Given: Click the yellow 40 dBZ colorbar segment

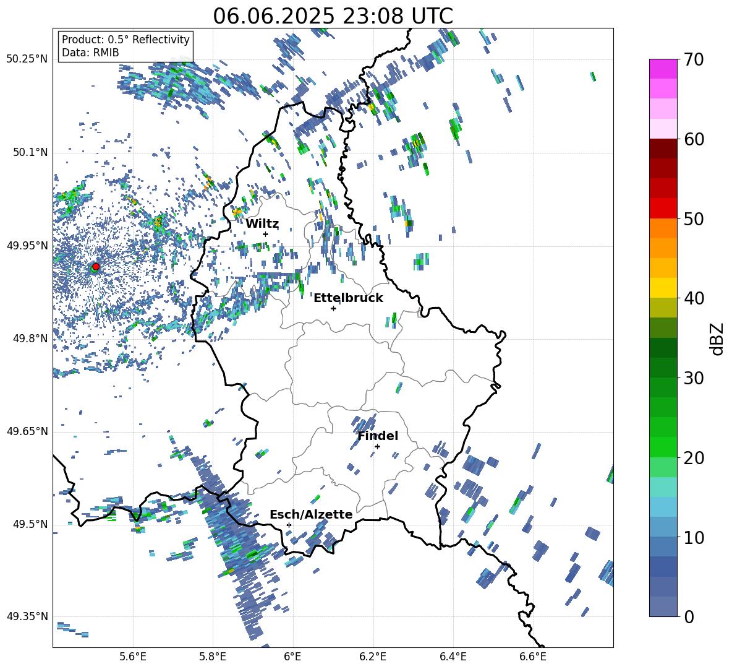Looking at the screenshot, I should click(x=663, y=288).
